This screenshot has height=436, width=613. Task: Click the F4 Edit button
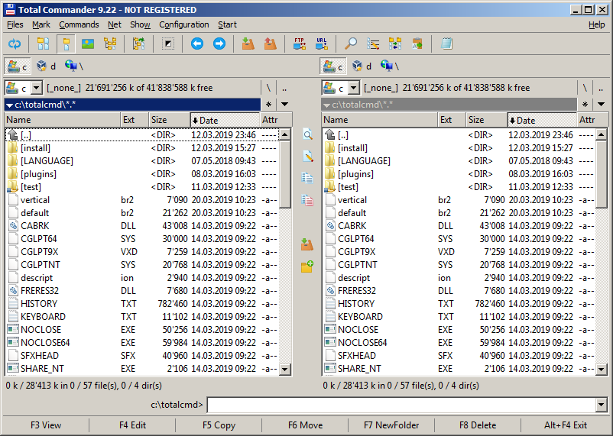(132, 425)
